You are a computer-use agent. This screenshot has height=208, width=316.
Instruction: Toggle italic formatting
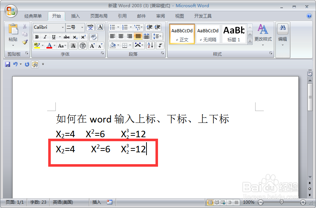pos(45,37)
